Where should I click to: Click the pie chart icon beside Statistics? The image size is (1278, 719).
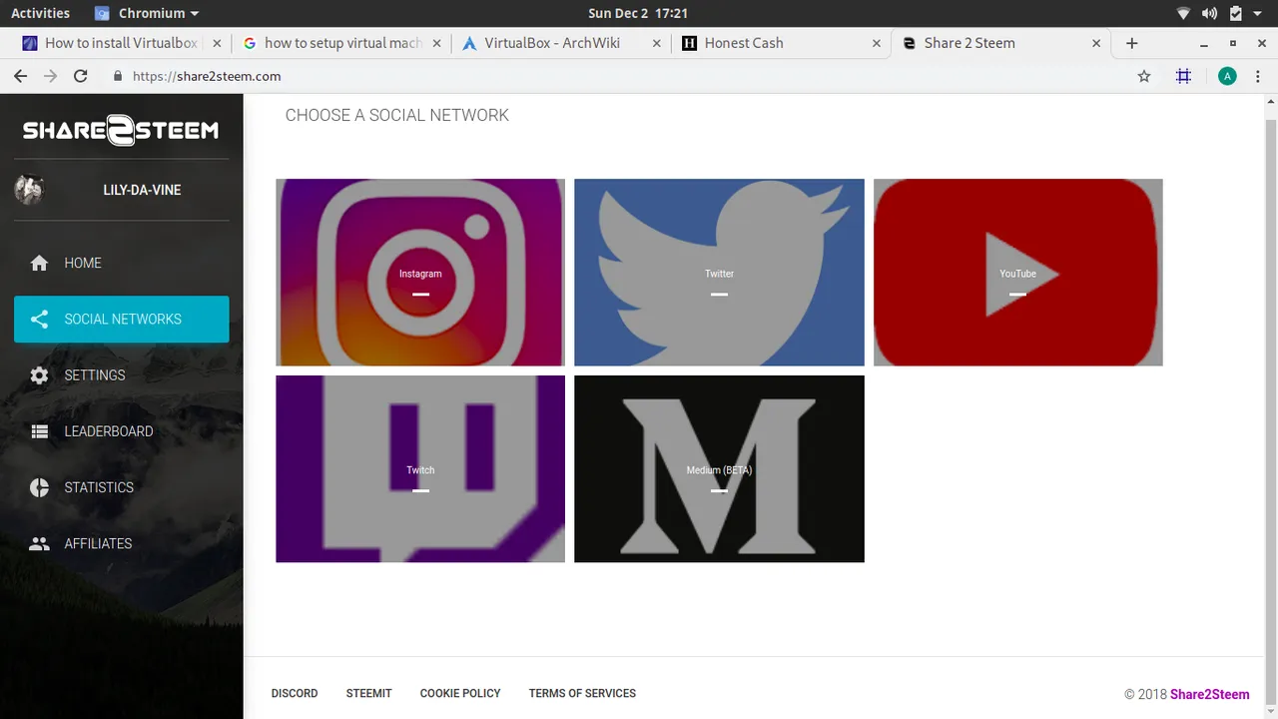click(x=39, y=487)
